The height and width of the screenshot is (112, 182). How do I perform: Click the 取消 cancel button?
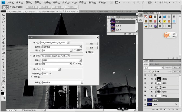point(92,48)
